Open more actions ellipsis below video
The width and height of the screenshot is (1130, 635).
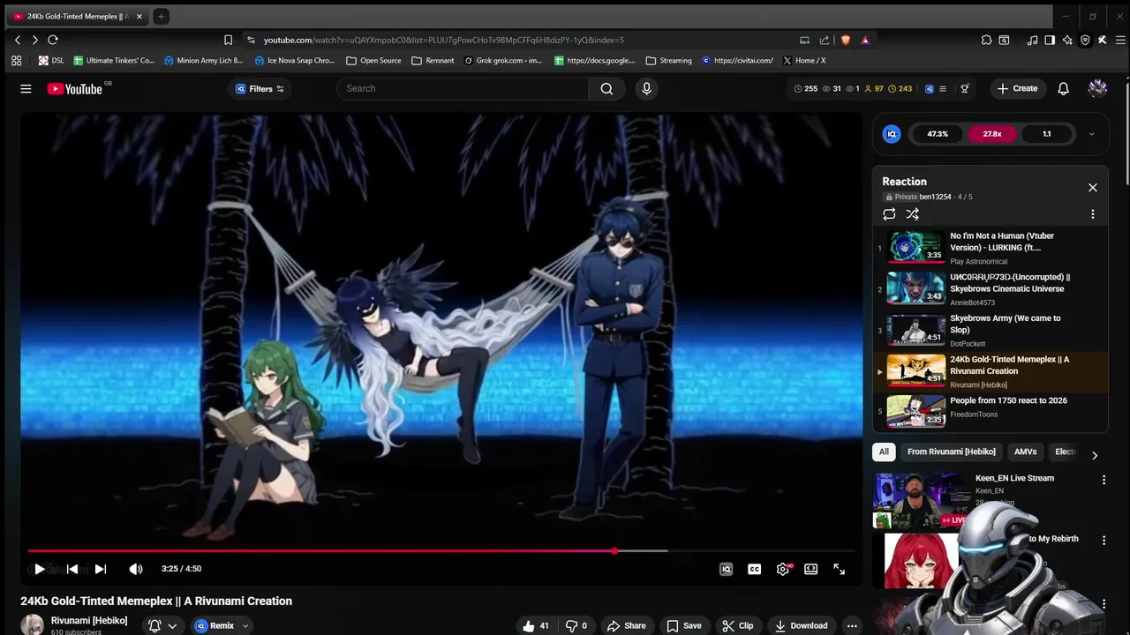[852, 625]
